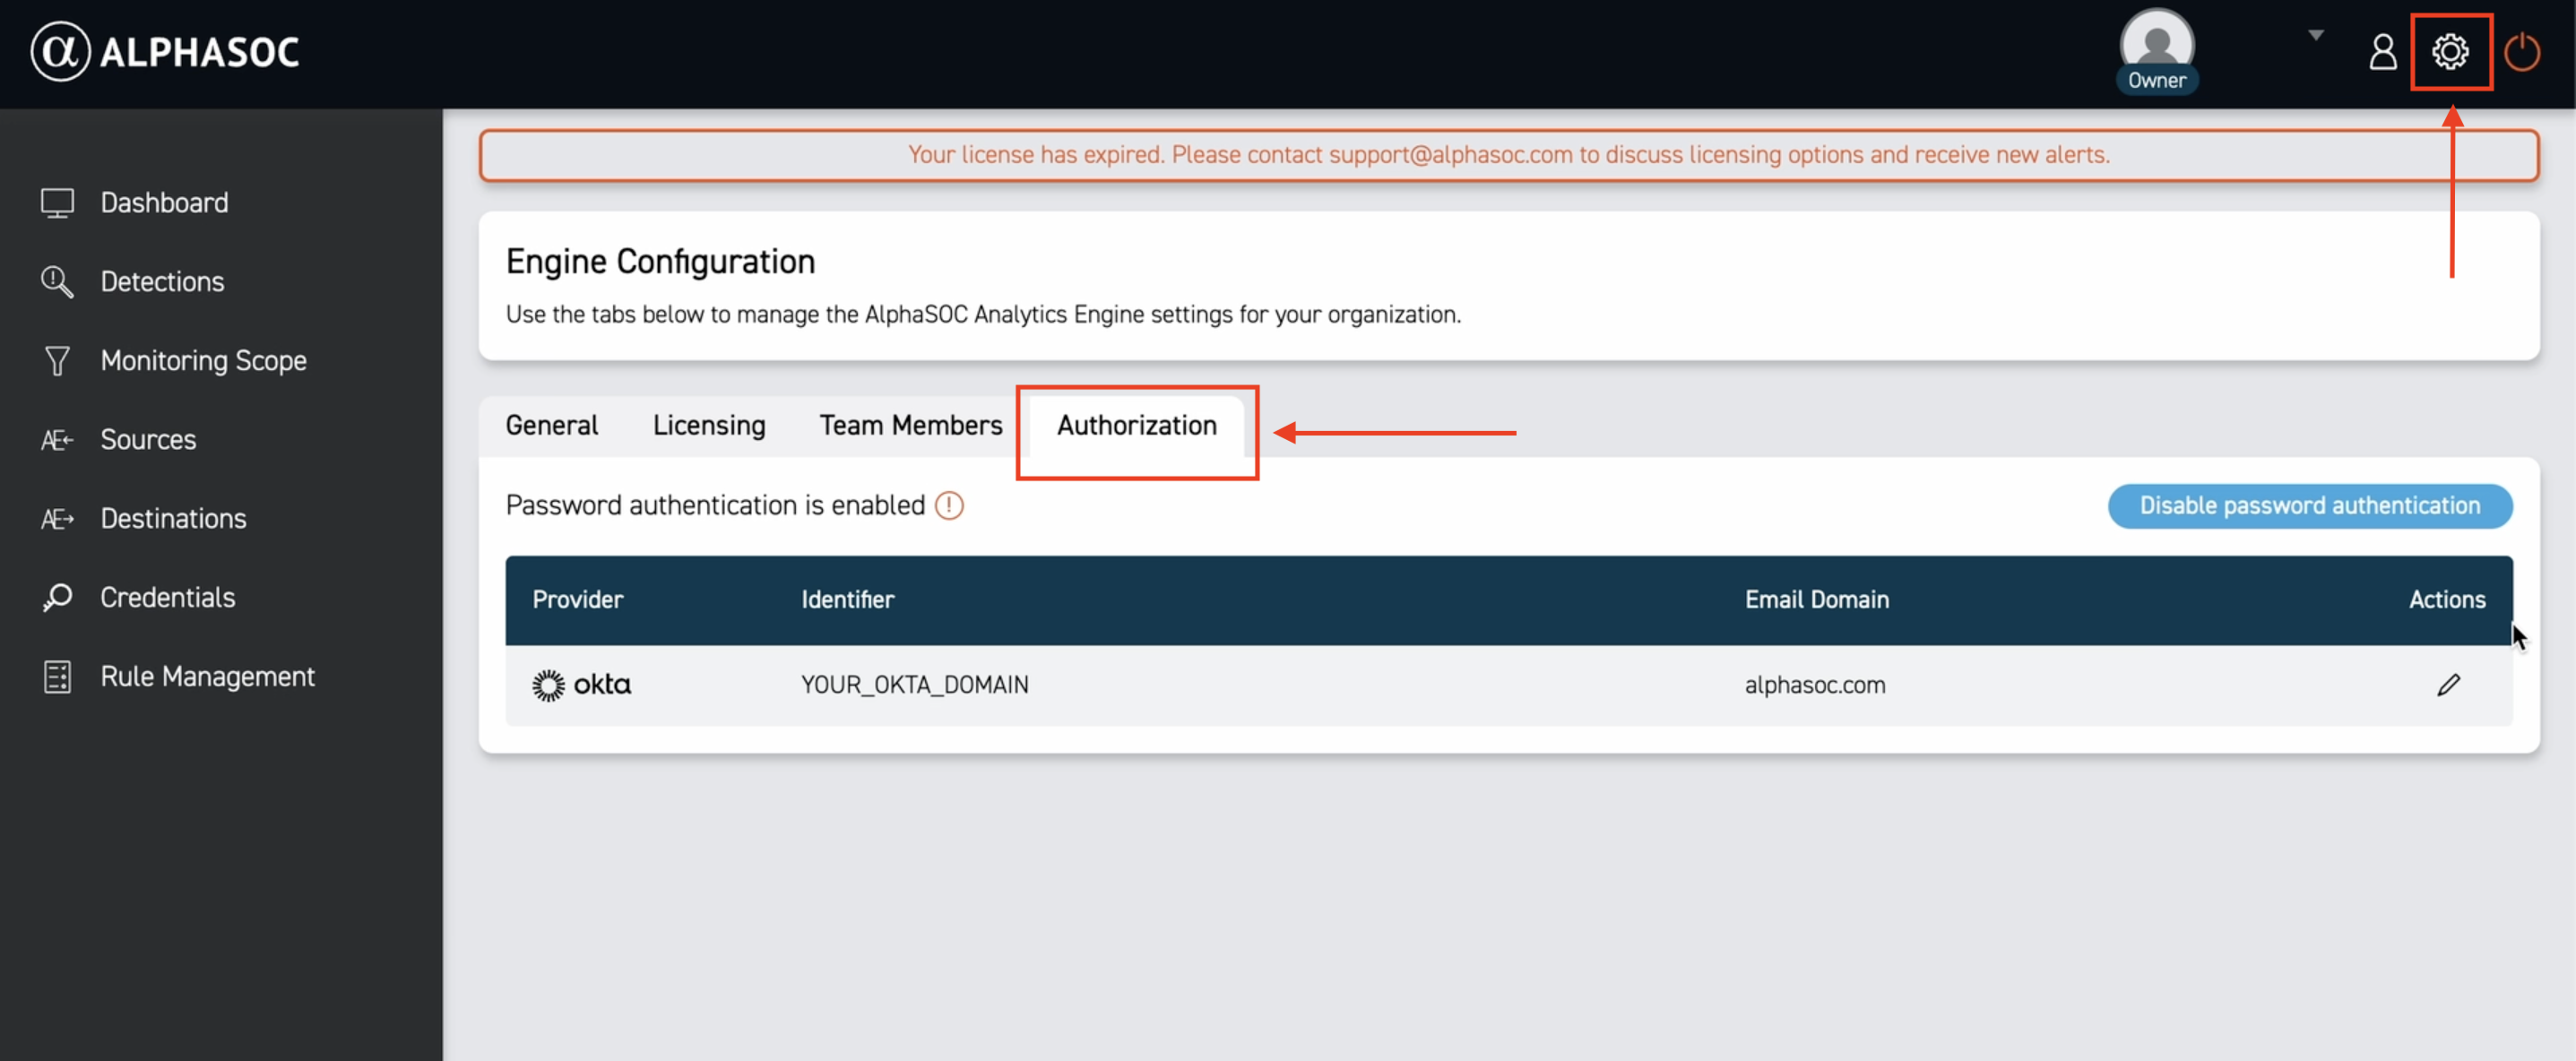Switch to the Licensing tab

tap(708, 426)
